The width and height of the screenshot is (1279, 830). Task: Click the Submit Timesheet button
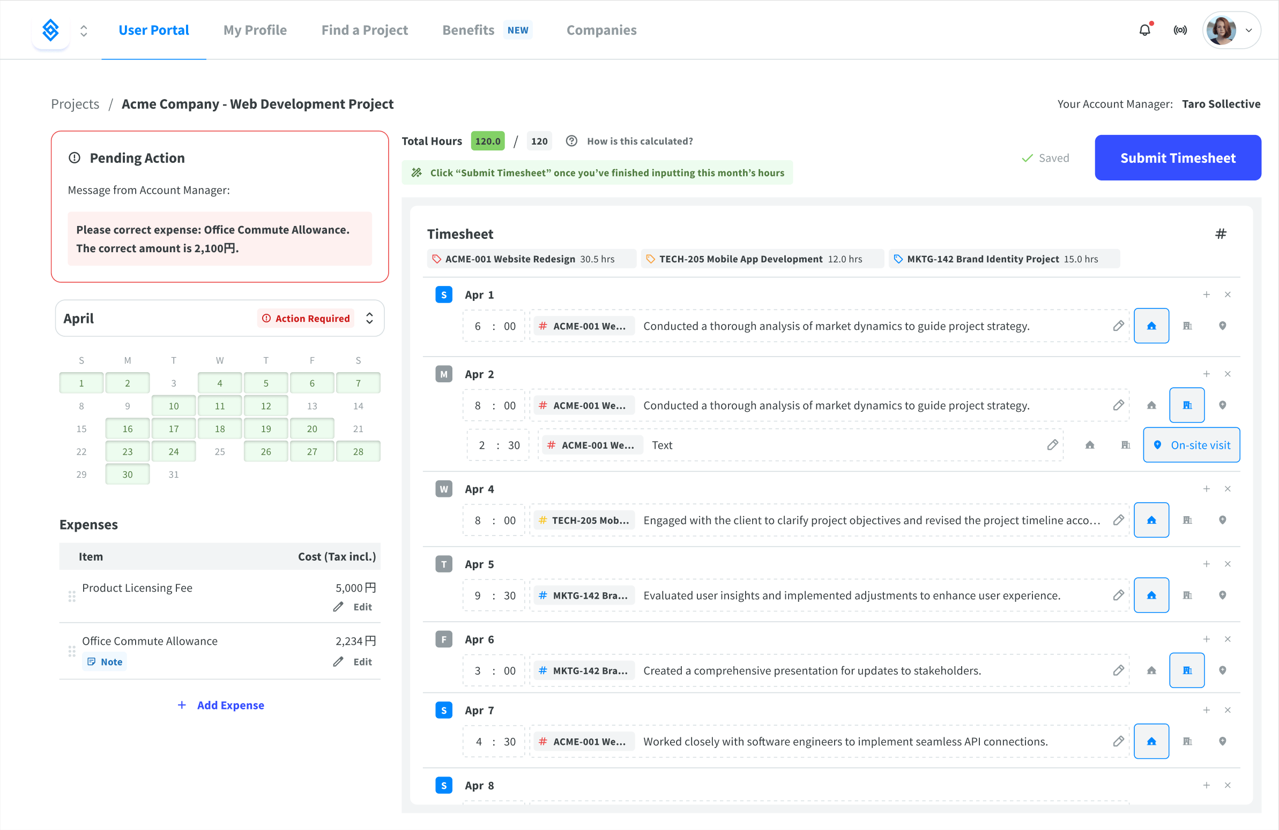tap(1178, 157)
